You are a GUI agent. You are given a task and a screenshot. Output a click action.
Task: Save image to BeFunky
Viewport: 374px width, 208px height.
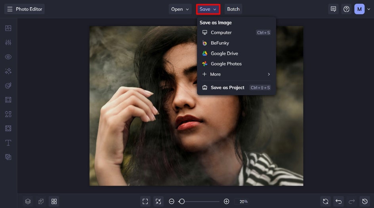coord(237,43)
